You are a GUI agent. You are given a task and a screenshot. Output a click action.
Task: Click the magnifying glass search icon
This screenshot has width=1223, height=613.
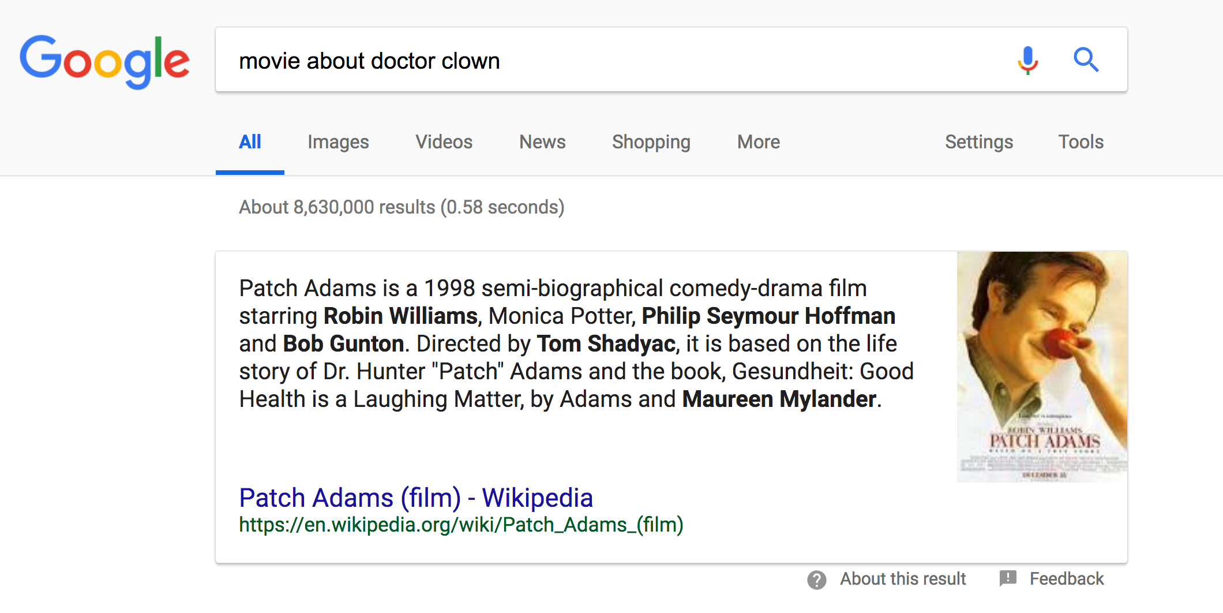(x=1086, y=59)
